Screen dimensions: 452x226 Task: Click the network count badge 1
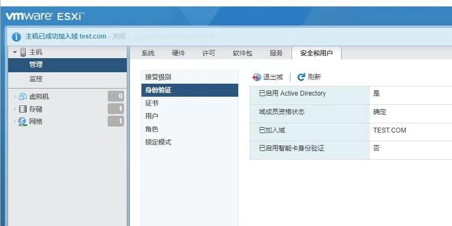(x=116, y=121)
